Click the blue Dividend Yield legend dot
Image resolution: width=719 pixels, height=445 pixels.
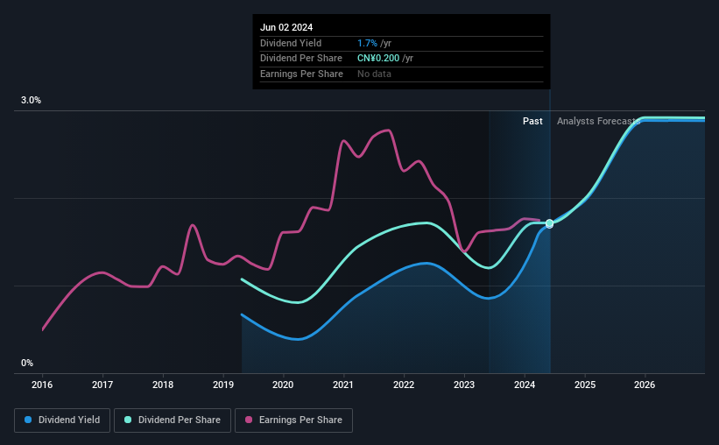pyautogui.click(x=28, y=420)
